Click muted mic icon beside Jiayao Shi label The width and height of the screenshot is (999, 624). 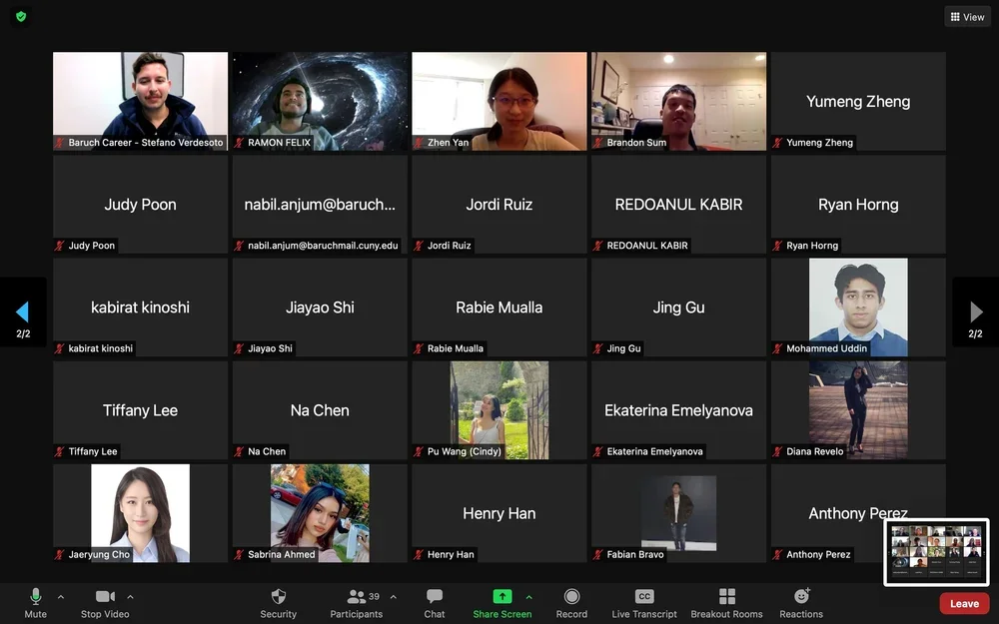point(239,348)
